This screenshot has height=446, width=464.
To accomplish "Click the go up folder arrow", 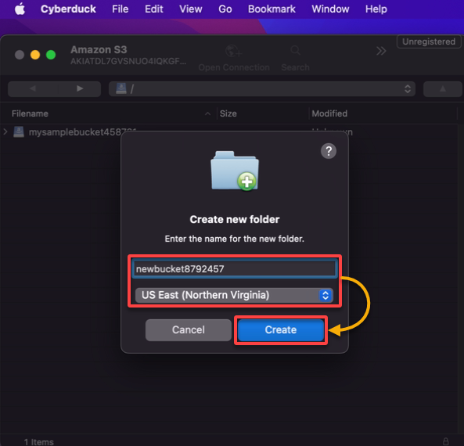I will tap(442, 88).
